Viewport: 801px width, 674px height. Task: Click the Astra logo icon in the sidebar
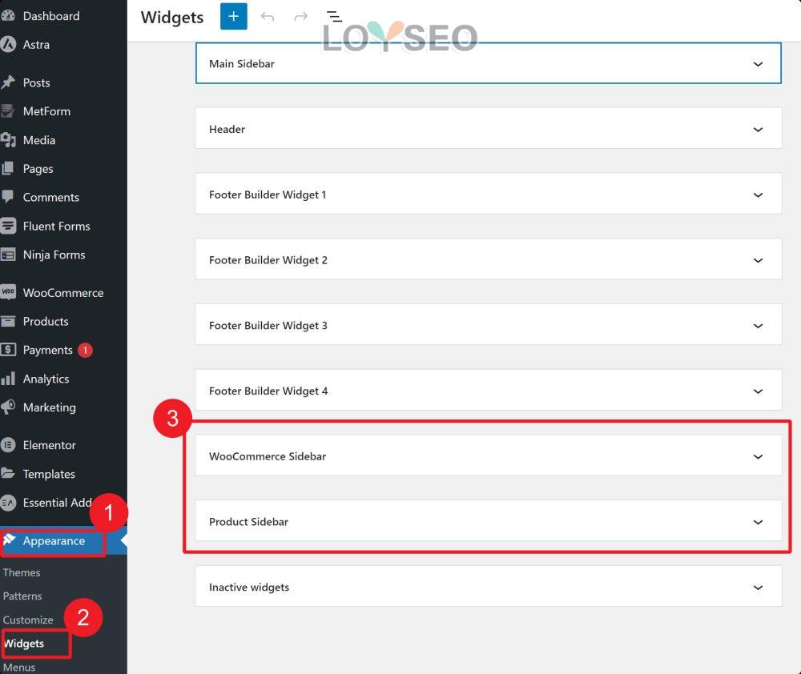pos(8,44)
